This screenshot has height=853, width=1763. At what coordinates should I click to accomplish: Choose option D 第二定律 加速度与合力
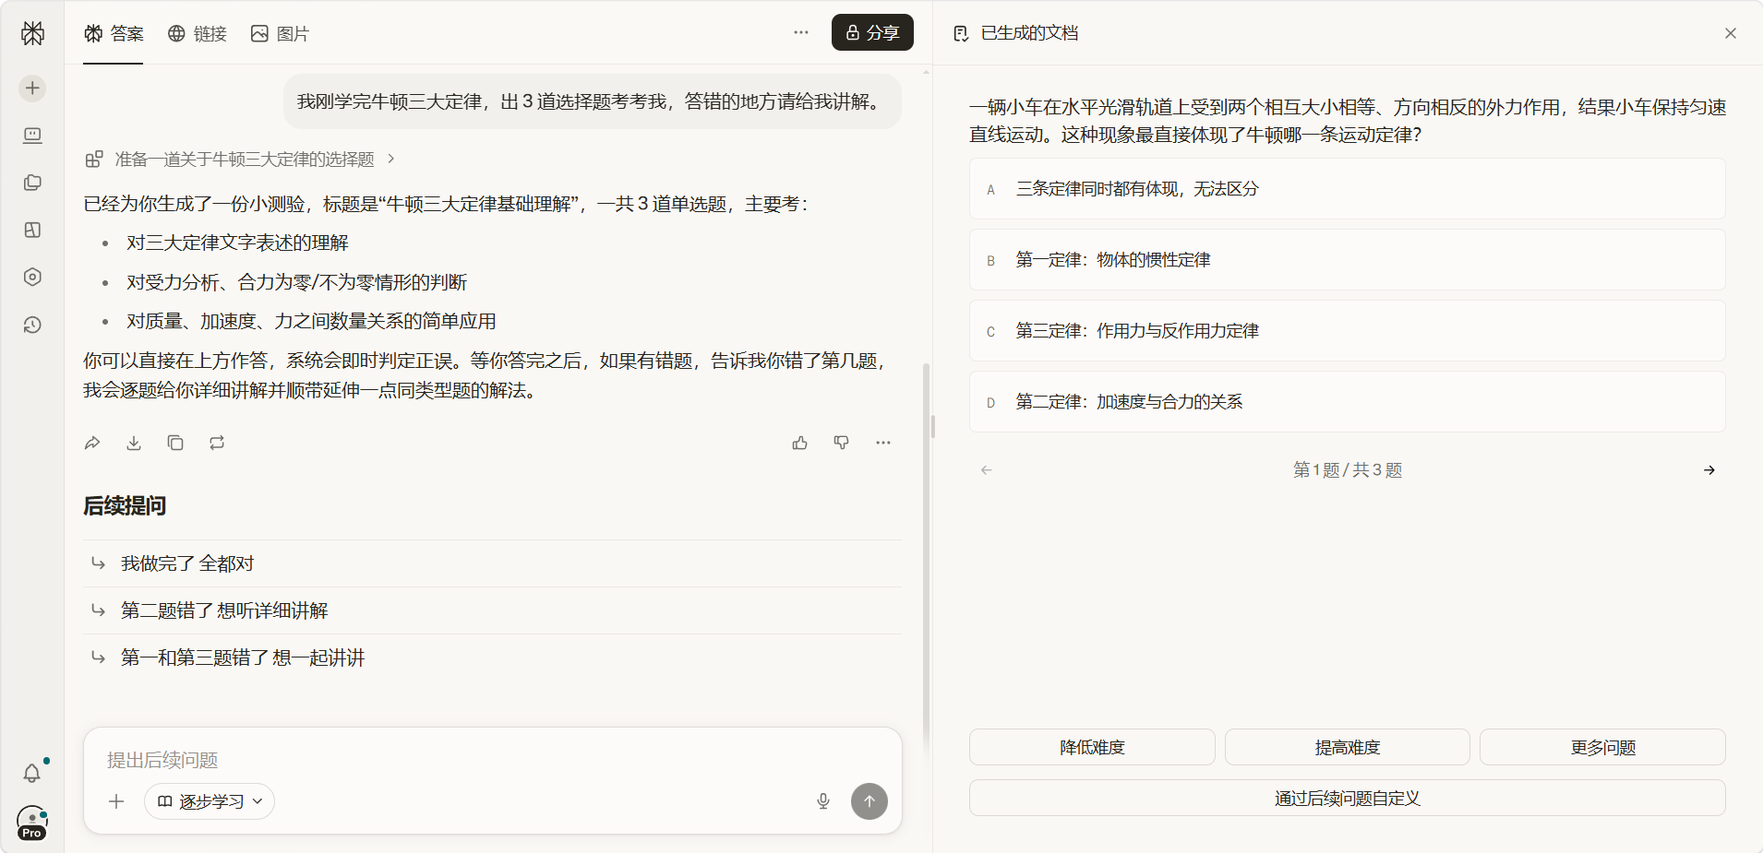pyautogui.click(x=1348, y=402)
